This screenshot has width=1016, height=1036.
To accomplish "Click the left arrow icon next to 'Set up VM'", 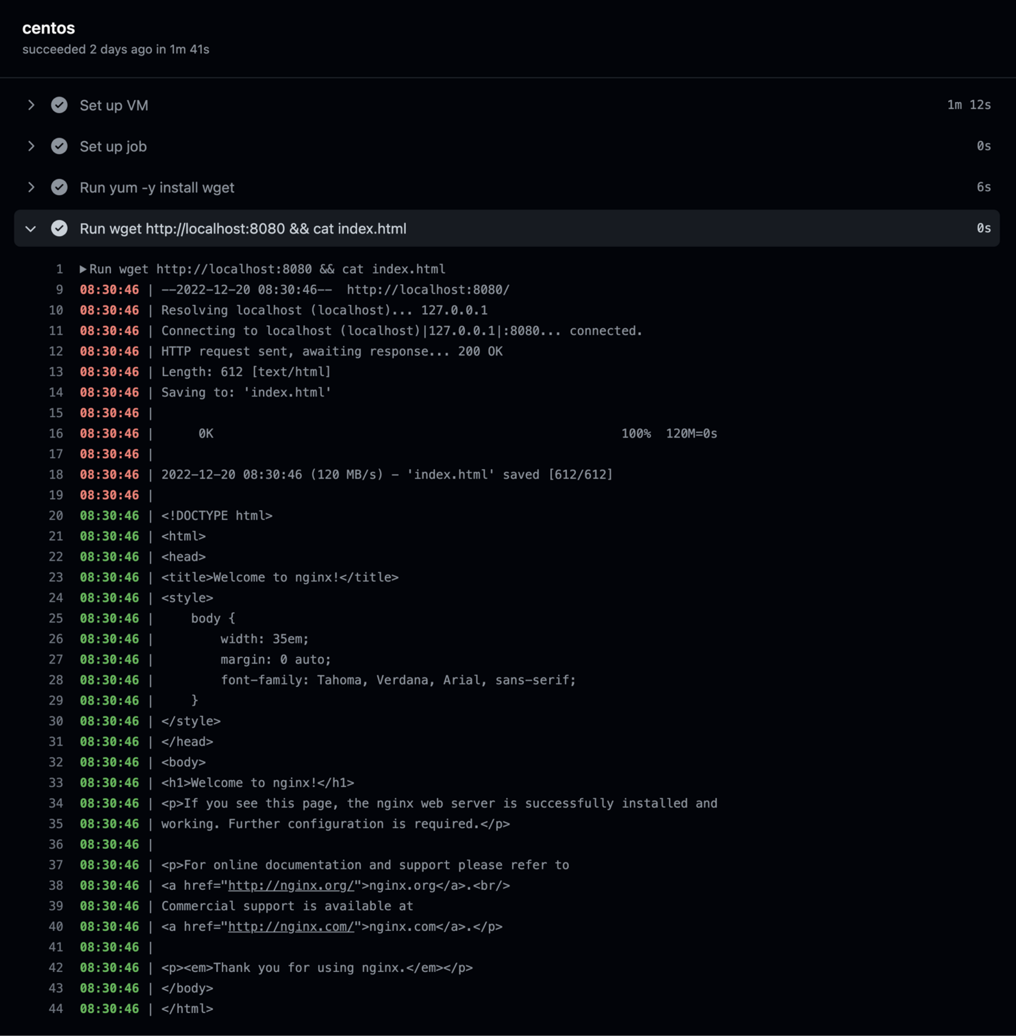I will click(31, 105).
